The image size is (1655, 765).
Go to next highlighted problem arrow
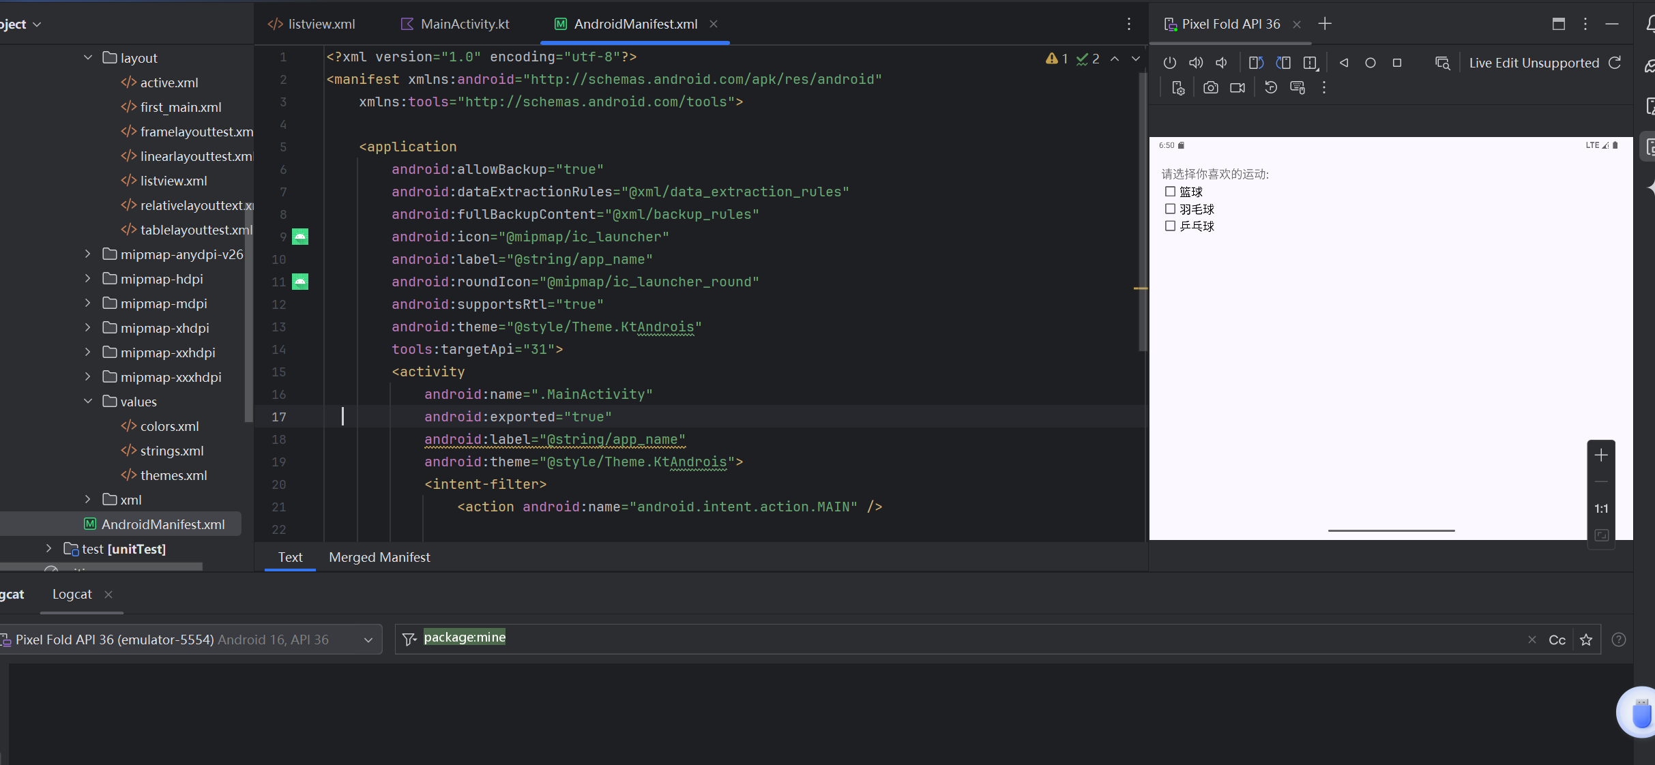(x=1136, y=59)
